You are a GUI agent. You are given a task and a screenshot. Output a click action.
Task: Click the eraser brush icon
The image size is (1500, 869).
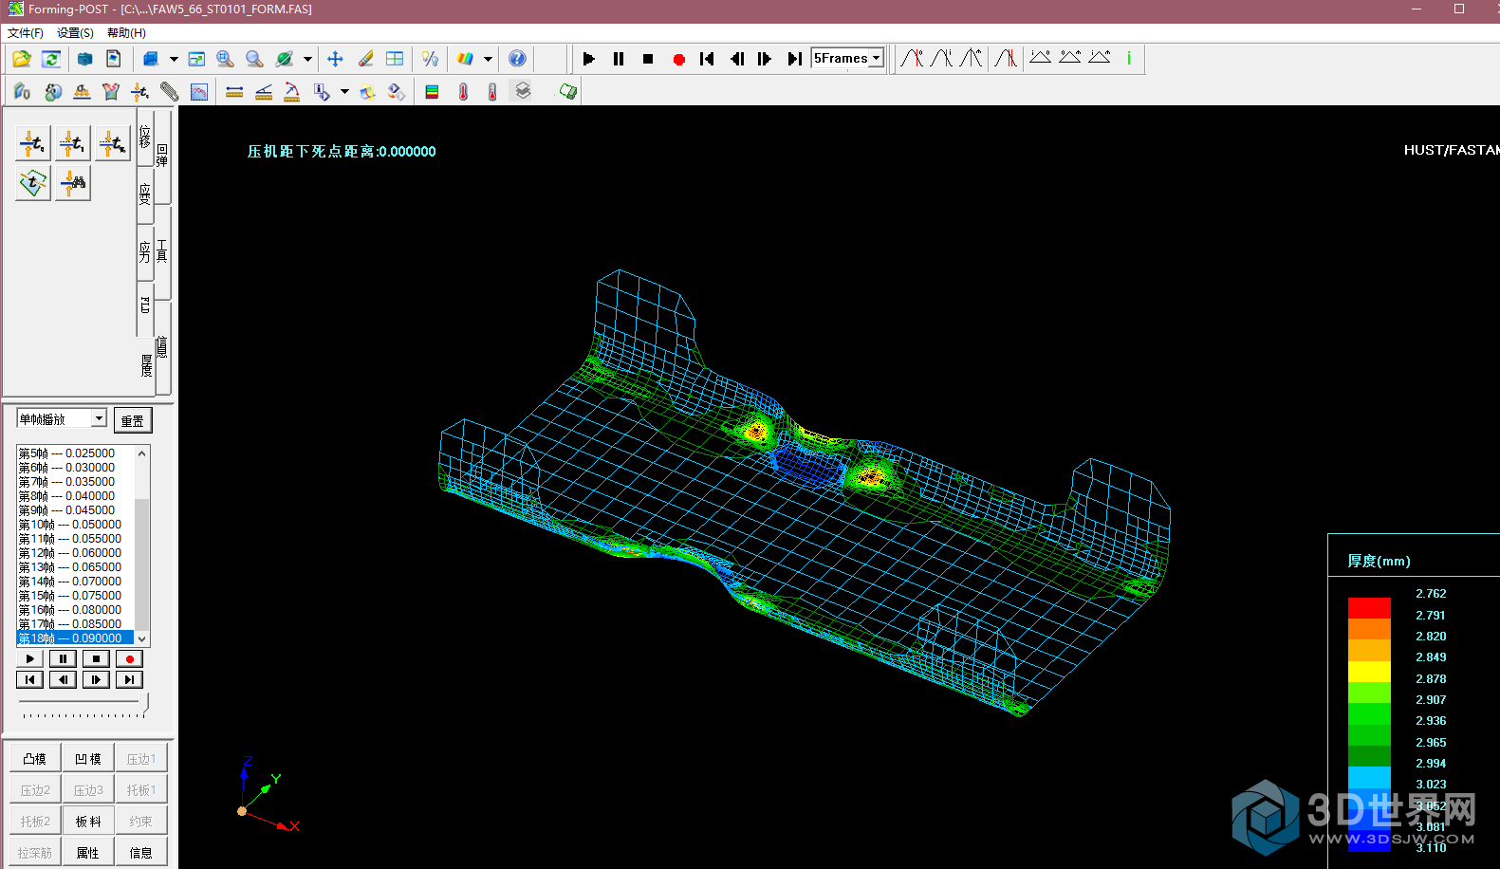point(365,59)
